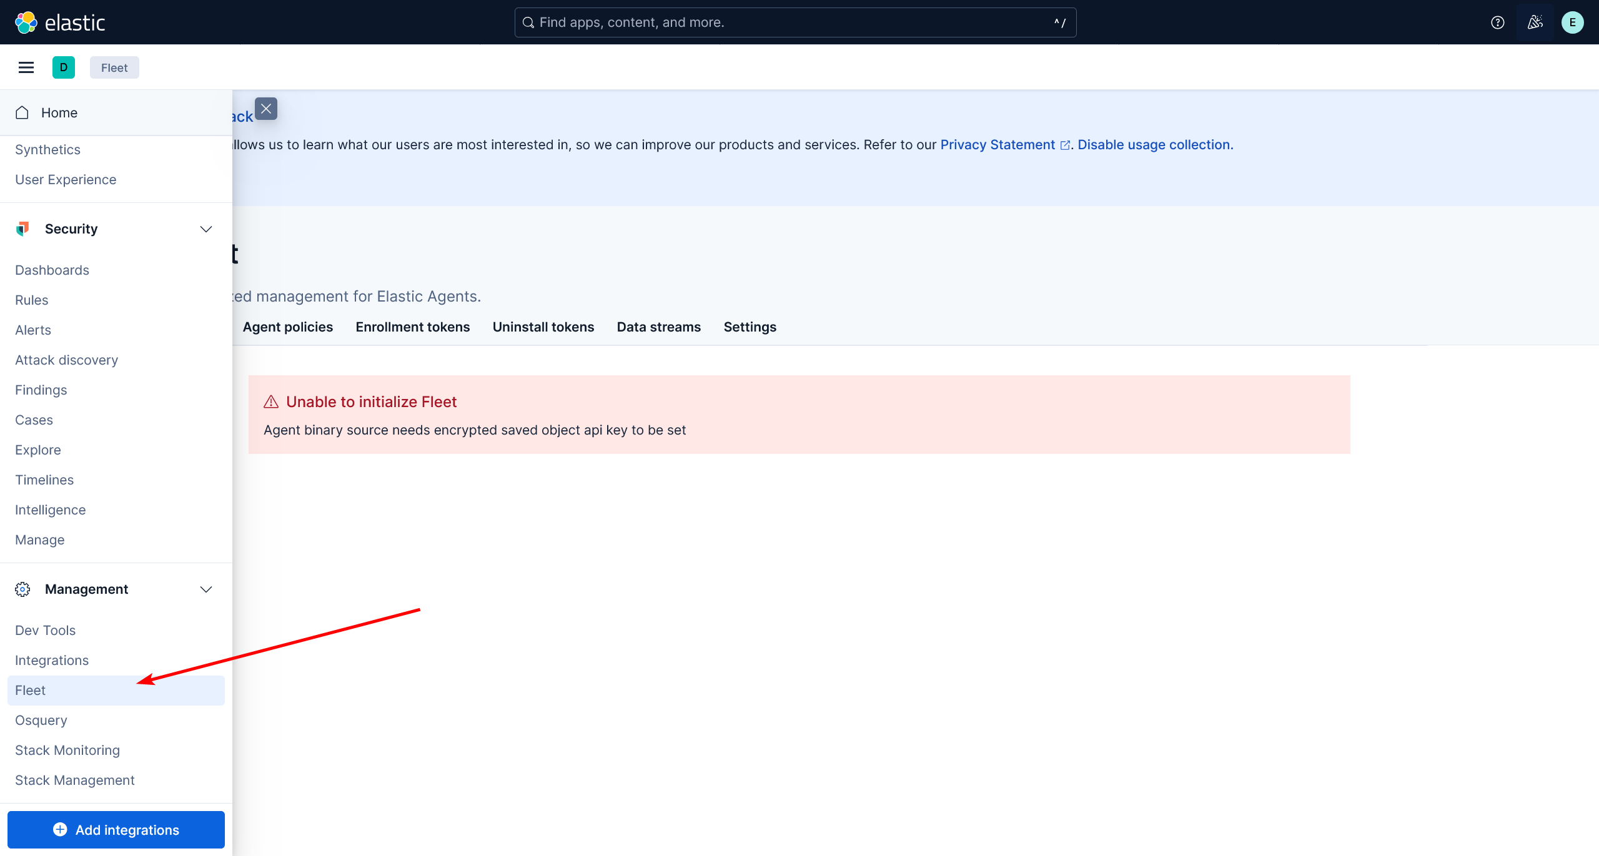Open Stack Management in sidebar
Viewport: 1599px width, 856px height.
pos(75,780)
